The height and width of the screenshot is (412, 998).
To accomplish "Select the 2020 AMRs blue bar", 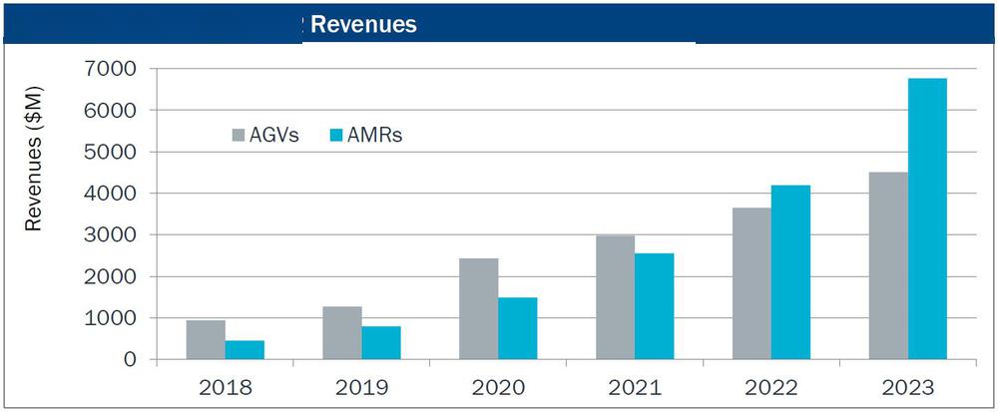I will (x=517, y=328).
